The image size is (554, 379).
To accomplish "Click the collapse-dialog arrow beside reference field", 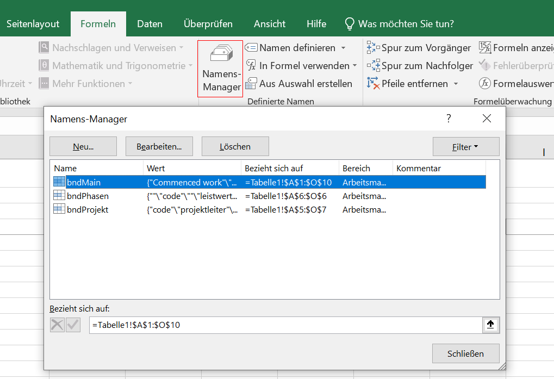I will tap(490, 325).
